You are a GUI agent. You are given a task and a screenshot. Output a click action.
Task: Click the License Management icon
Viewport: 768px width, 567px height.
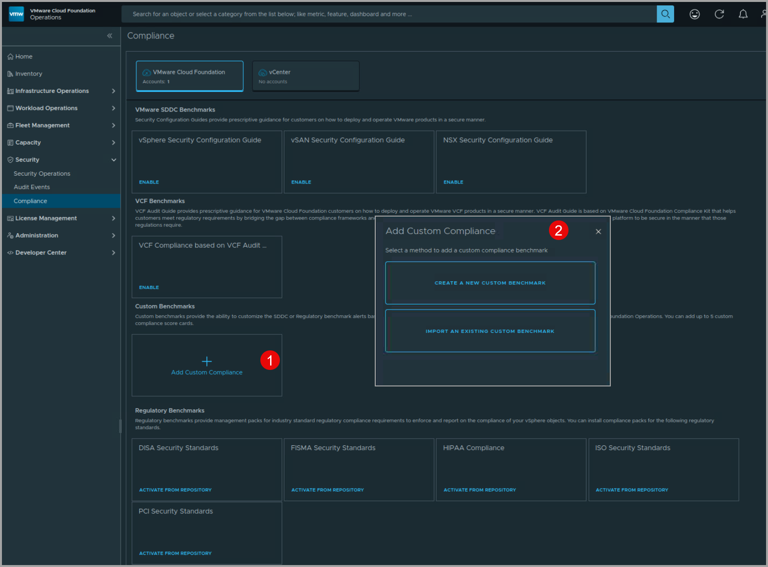point(10,218)
